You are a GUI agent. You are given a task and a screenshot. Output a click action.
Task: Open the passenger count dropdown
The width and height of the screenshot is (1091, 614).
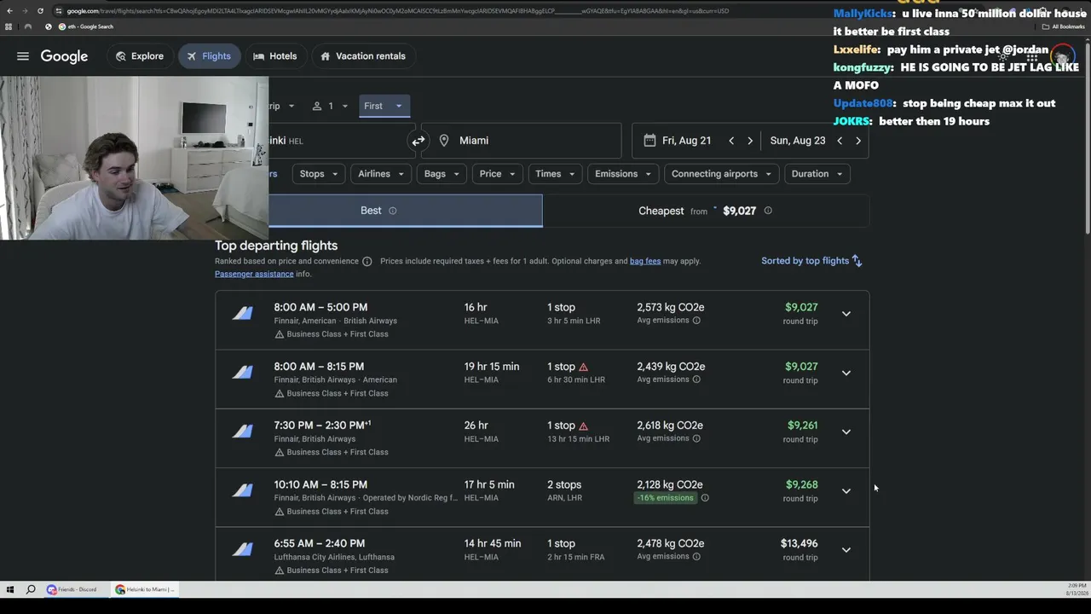330,106
